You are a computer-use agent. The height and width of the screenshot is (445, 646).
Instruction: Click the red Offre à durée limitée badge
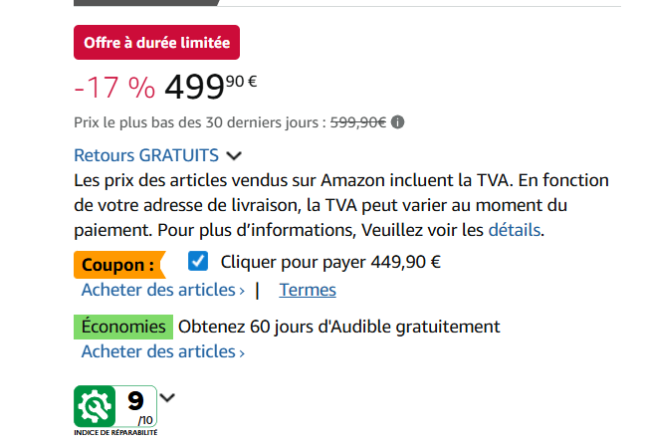pos(156,43)
